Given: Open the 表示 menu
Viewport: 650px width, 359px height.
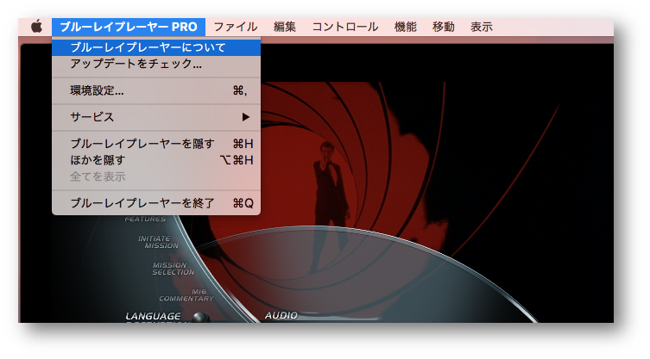Looking at the screenshot, I should [x=482, y=27].
